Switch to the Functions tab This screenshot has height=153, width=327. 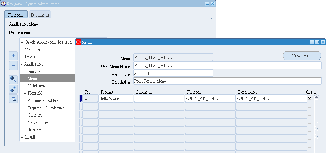[x=16, y=15]
